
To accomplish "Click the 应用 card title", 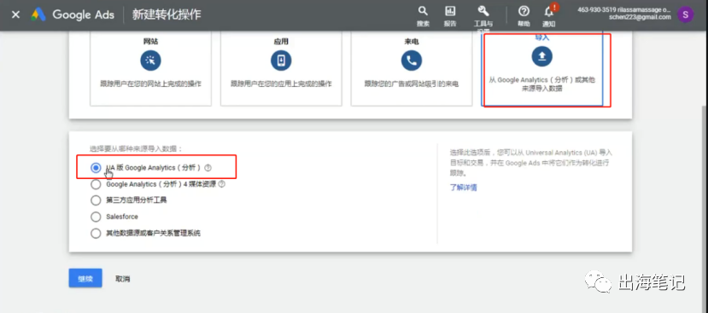I will 281,42.
